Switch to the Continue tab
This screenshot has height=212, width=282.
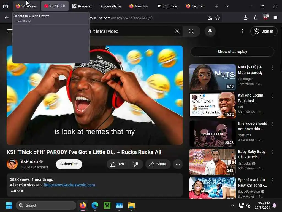click(168, 6)
